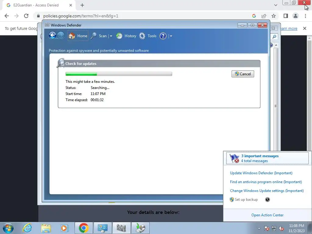The width and height of the screenshot is (312, 234).
Task: Open 3 important messages link
Action: coord(260,156)
